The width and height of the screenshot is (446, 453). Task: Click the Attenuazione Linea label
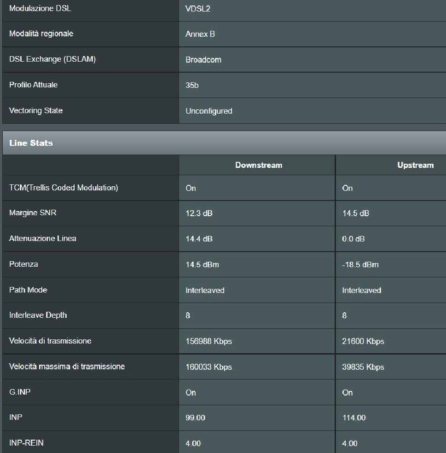pyautogui.click(x=43, y=238)
